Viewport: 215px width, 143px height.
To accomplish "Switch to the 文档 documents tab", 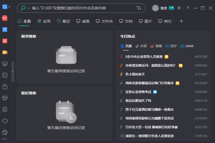I will coord(126,21).
